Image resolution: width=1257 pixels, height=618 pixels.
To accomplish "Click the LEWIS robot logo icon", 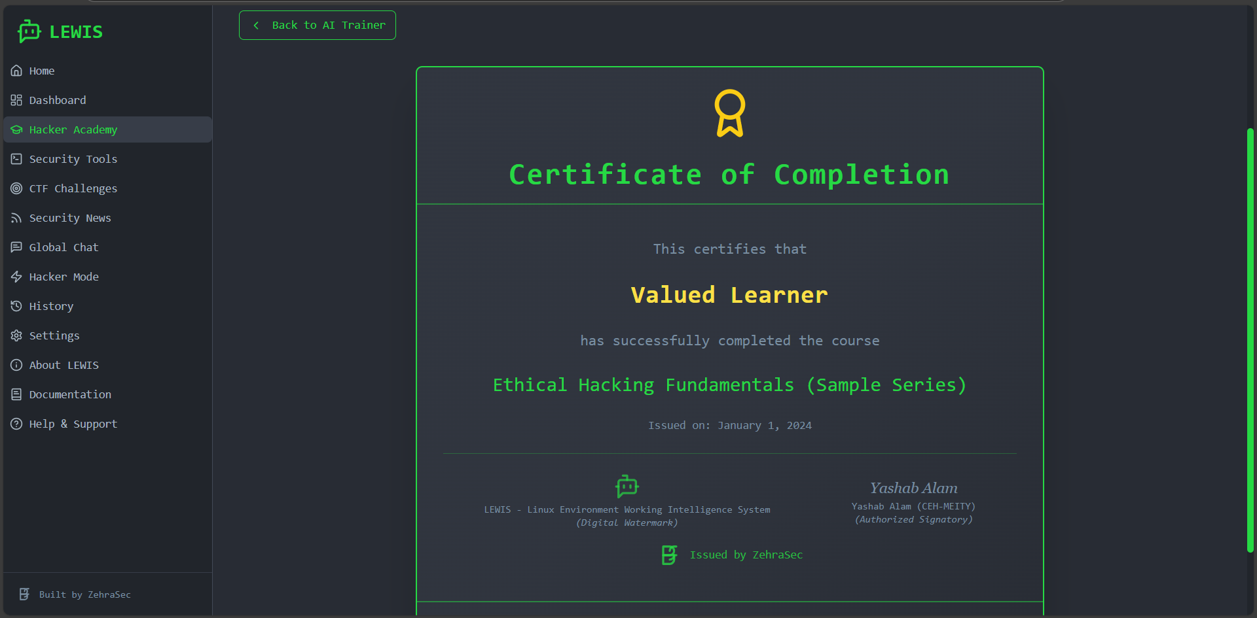I will point(29,31).
